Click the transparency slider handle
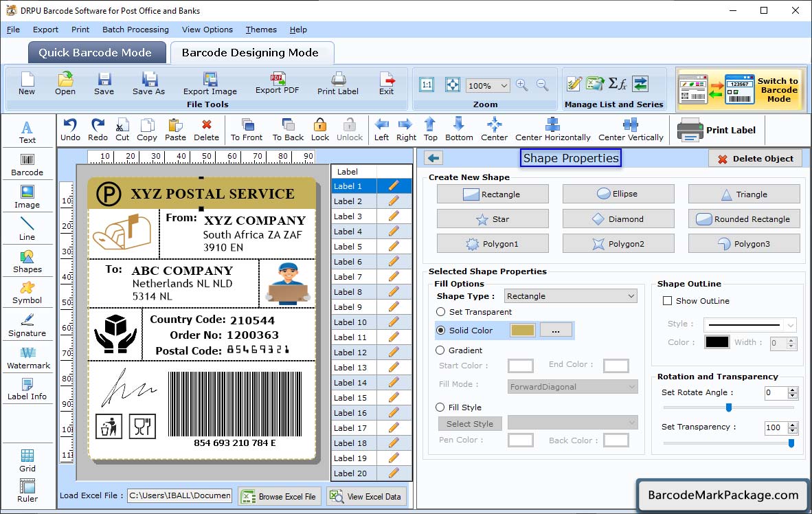 click(x=791, y=443)
